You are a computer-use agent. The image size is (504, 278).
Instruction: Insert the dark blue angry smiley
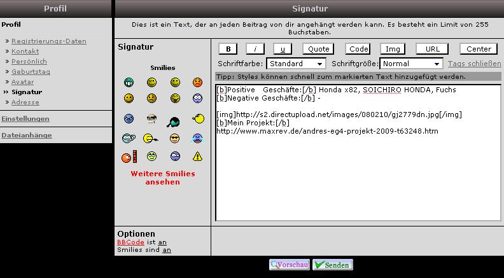click(129, 119)
